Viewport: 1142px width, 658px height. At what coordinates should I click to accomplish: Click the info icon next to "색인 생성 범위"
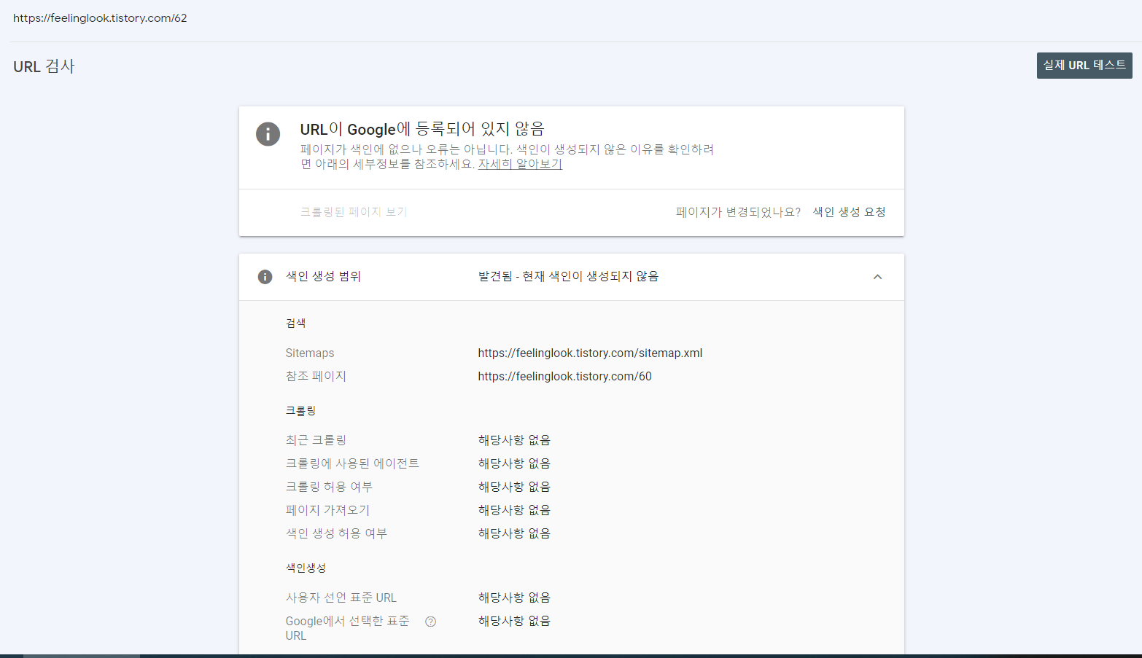tap(265, 277)
